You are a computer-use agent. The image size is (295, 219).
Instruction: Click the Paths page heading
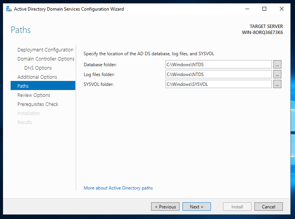(21, 30)
